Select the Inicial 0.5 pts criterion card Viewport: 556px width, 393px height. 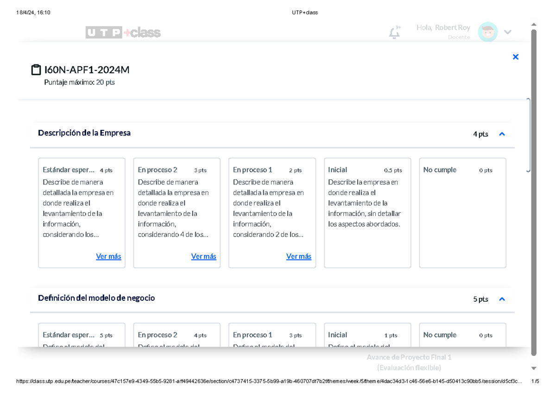click(x=367, y=213)
